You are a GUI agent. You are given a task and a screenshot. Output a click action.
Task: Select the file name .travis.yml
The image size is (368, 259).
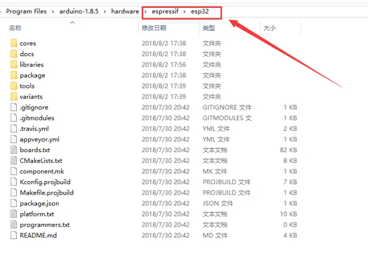pyautogui.click(x=34, y=129)
